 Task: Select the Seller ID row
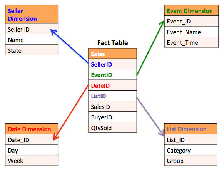click(x=32, y=29)
